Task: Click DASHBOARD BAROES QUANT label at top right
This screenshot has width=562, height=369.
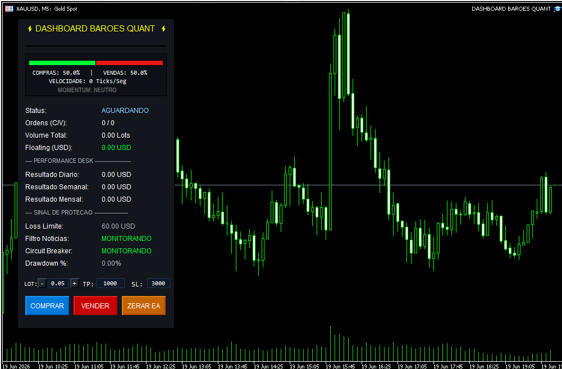Action: point(511,8)
